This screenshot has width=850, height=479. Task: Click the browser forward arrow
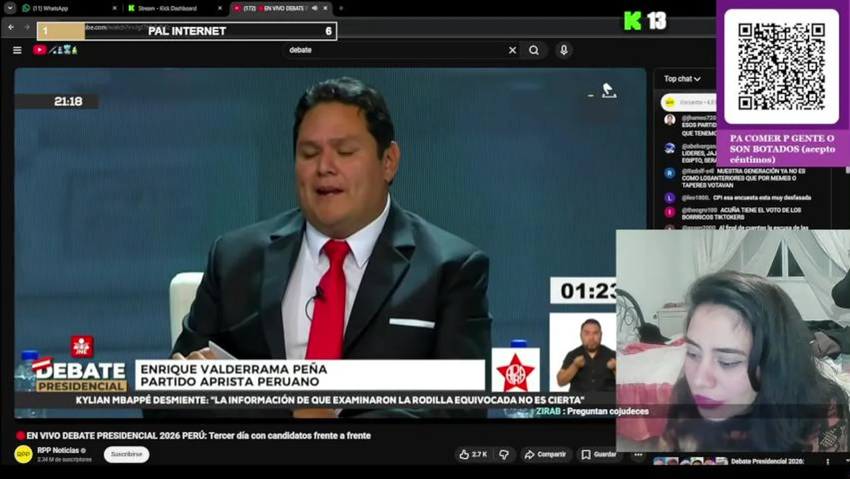click(x=27, y=27)
